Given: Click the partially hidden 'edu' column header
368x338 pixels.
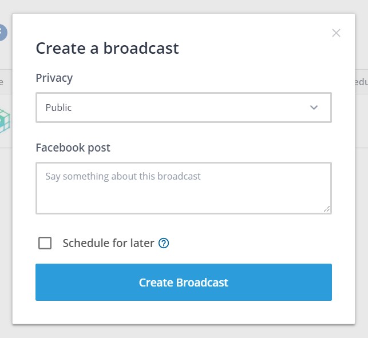Looking at the screenshot, I should tap(362, 82).
